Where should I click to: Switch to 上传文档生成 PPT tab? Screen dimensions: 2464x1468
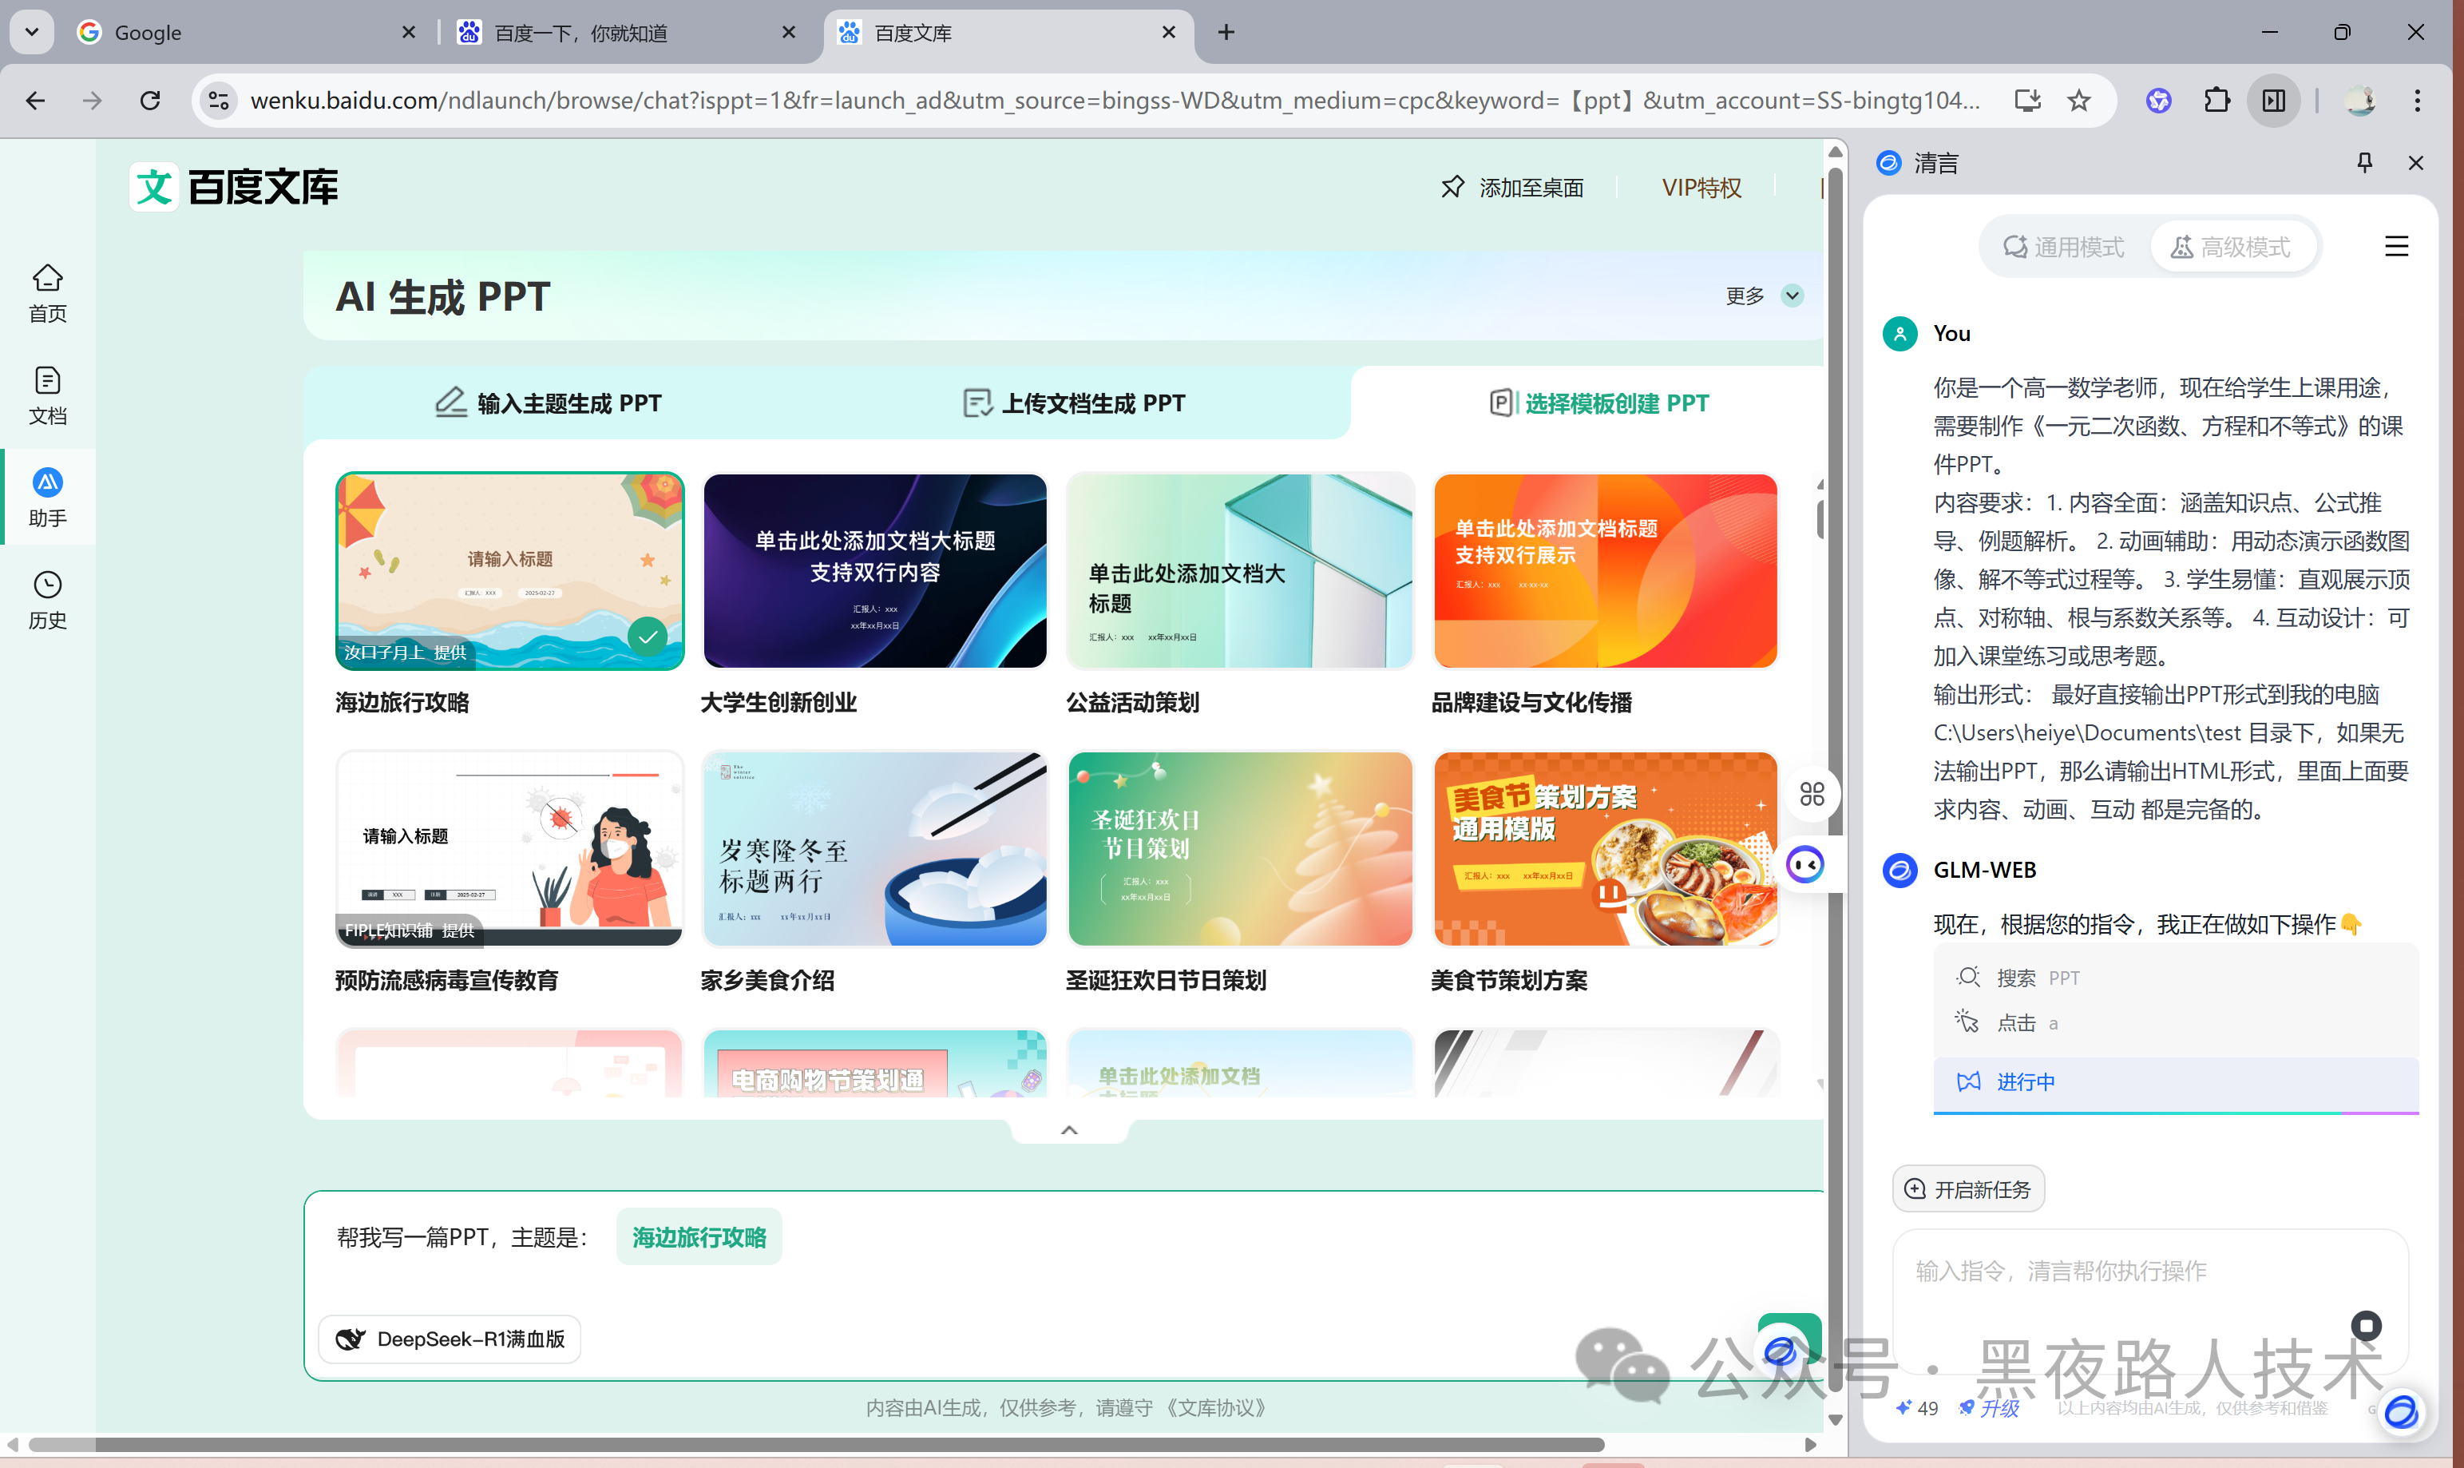1074,403
